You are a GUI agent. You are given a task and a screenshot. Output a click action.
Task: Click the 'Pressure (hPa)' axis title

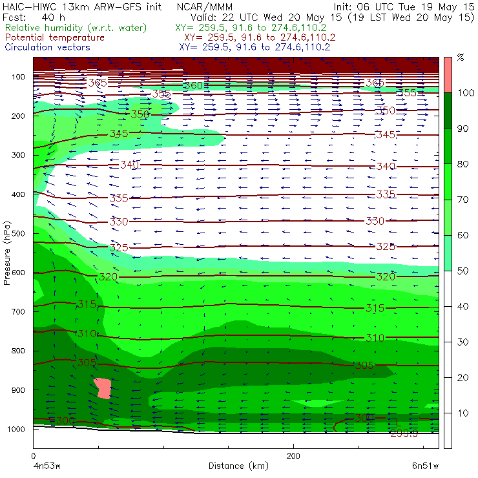point(7,253)
